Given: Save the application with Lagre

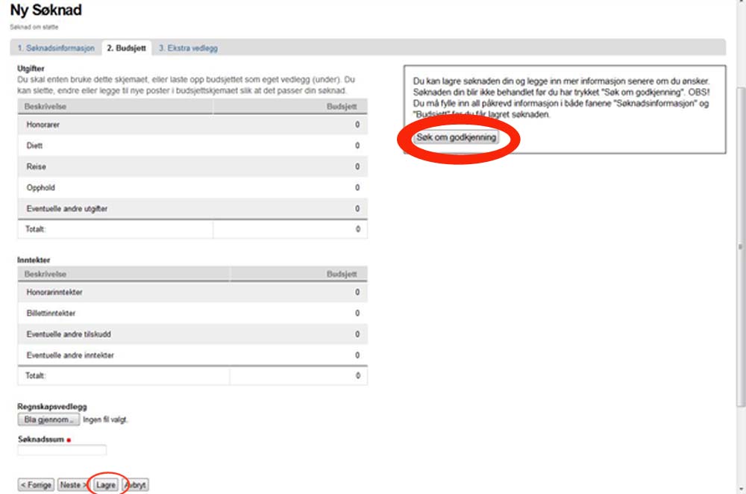Looking at the screenshot, I should point(107,484).
